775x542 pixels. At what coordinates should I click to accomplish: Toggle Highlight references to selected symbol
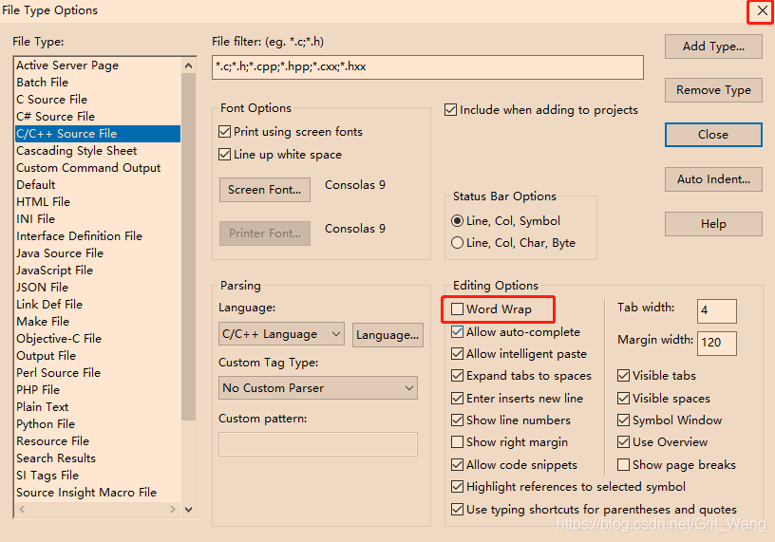pyautogui.click(x=457, y=487)
